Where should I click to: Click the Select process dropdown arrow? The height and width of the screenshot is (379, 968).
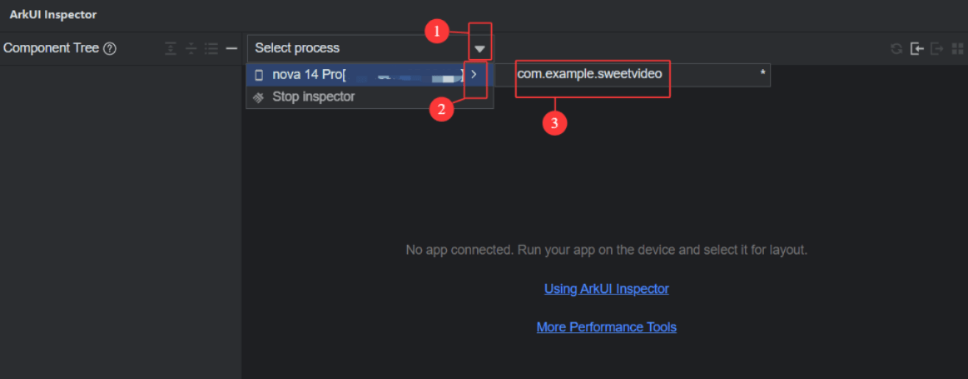(480, 49)
